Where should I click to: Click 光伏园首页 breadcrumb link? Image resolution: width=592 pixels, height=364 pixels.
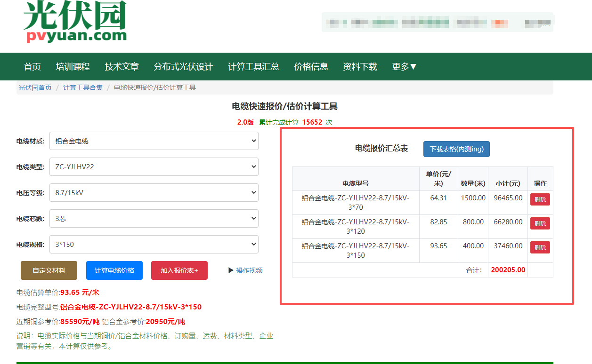tap(35, 87)
